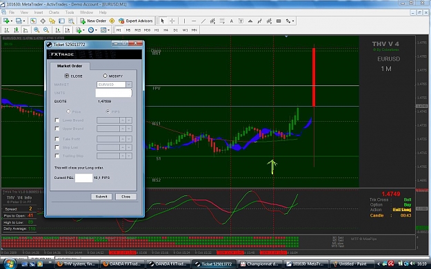Open the Templates dropdown in toolbar

[105, 30]
